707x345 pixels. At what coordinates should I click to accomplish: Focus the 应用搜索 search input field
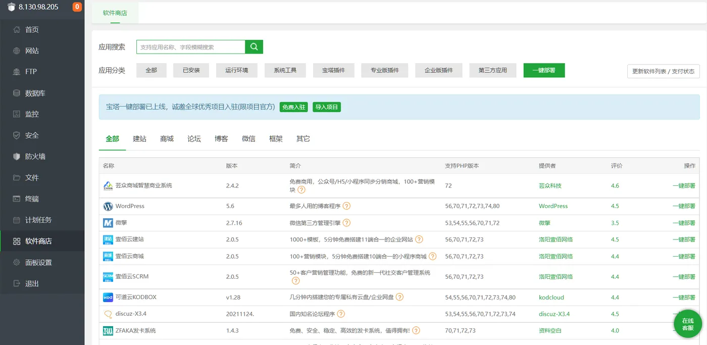[191, 47]
